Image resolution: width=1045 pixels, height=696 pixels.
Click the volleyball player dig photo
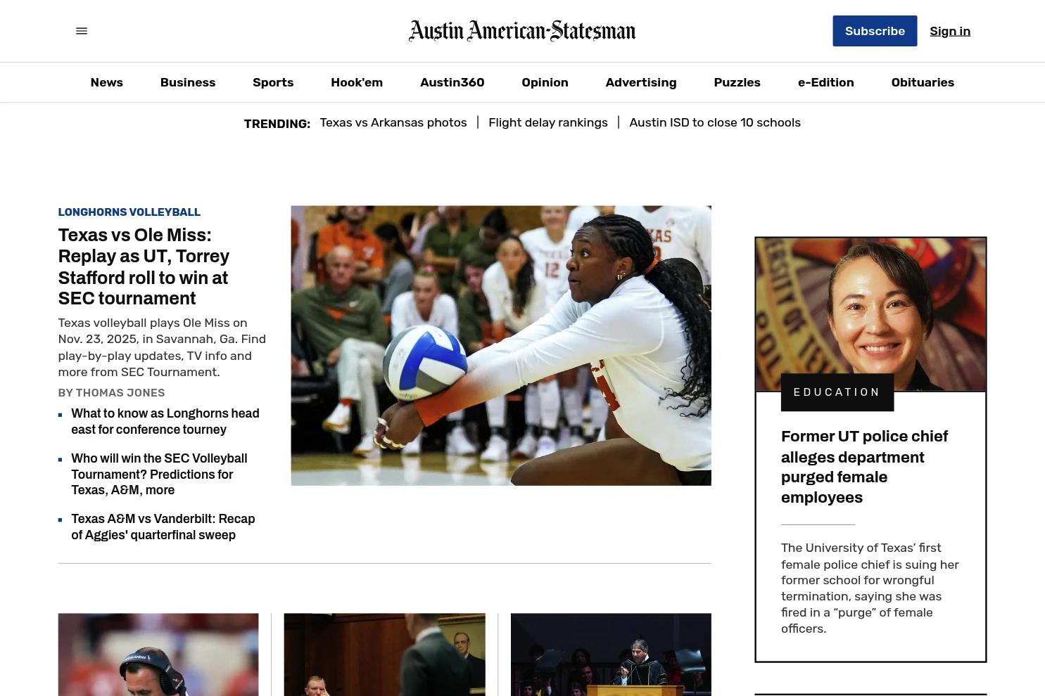[x=501, y=345]
